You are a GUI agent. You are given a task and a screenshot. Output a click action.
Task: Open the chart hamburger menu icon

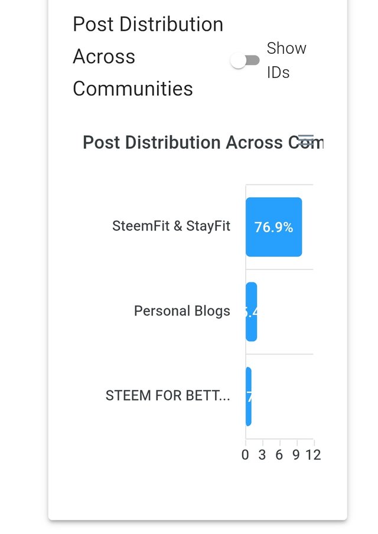[306, 140]
